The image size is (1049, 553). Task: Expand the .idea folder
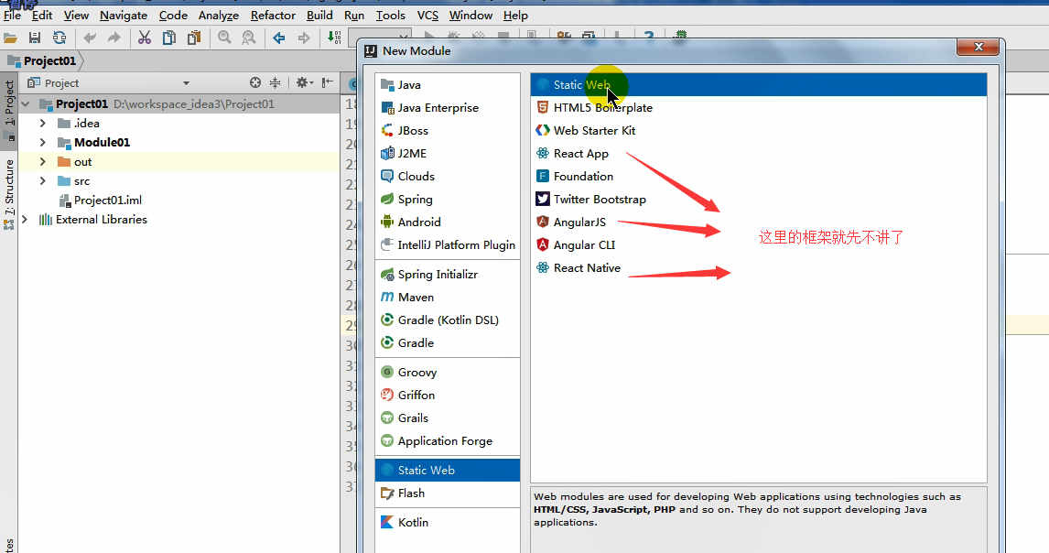[43, 124]
